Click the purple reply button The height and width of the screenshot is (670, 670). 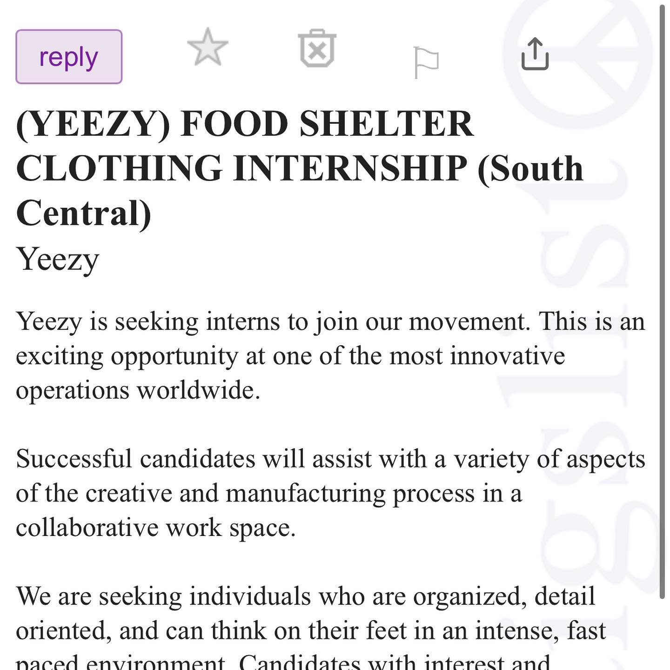[69, 57]
